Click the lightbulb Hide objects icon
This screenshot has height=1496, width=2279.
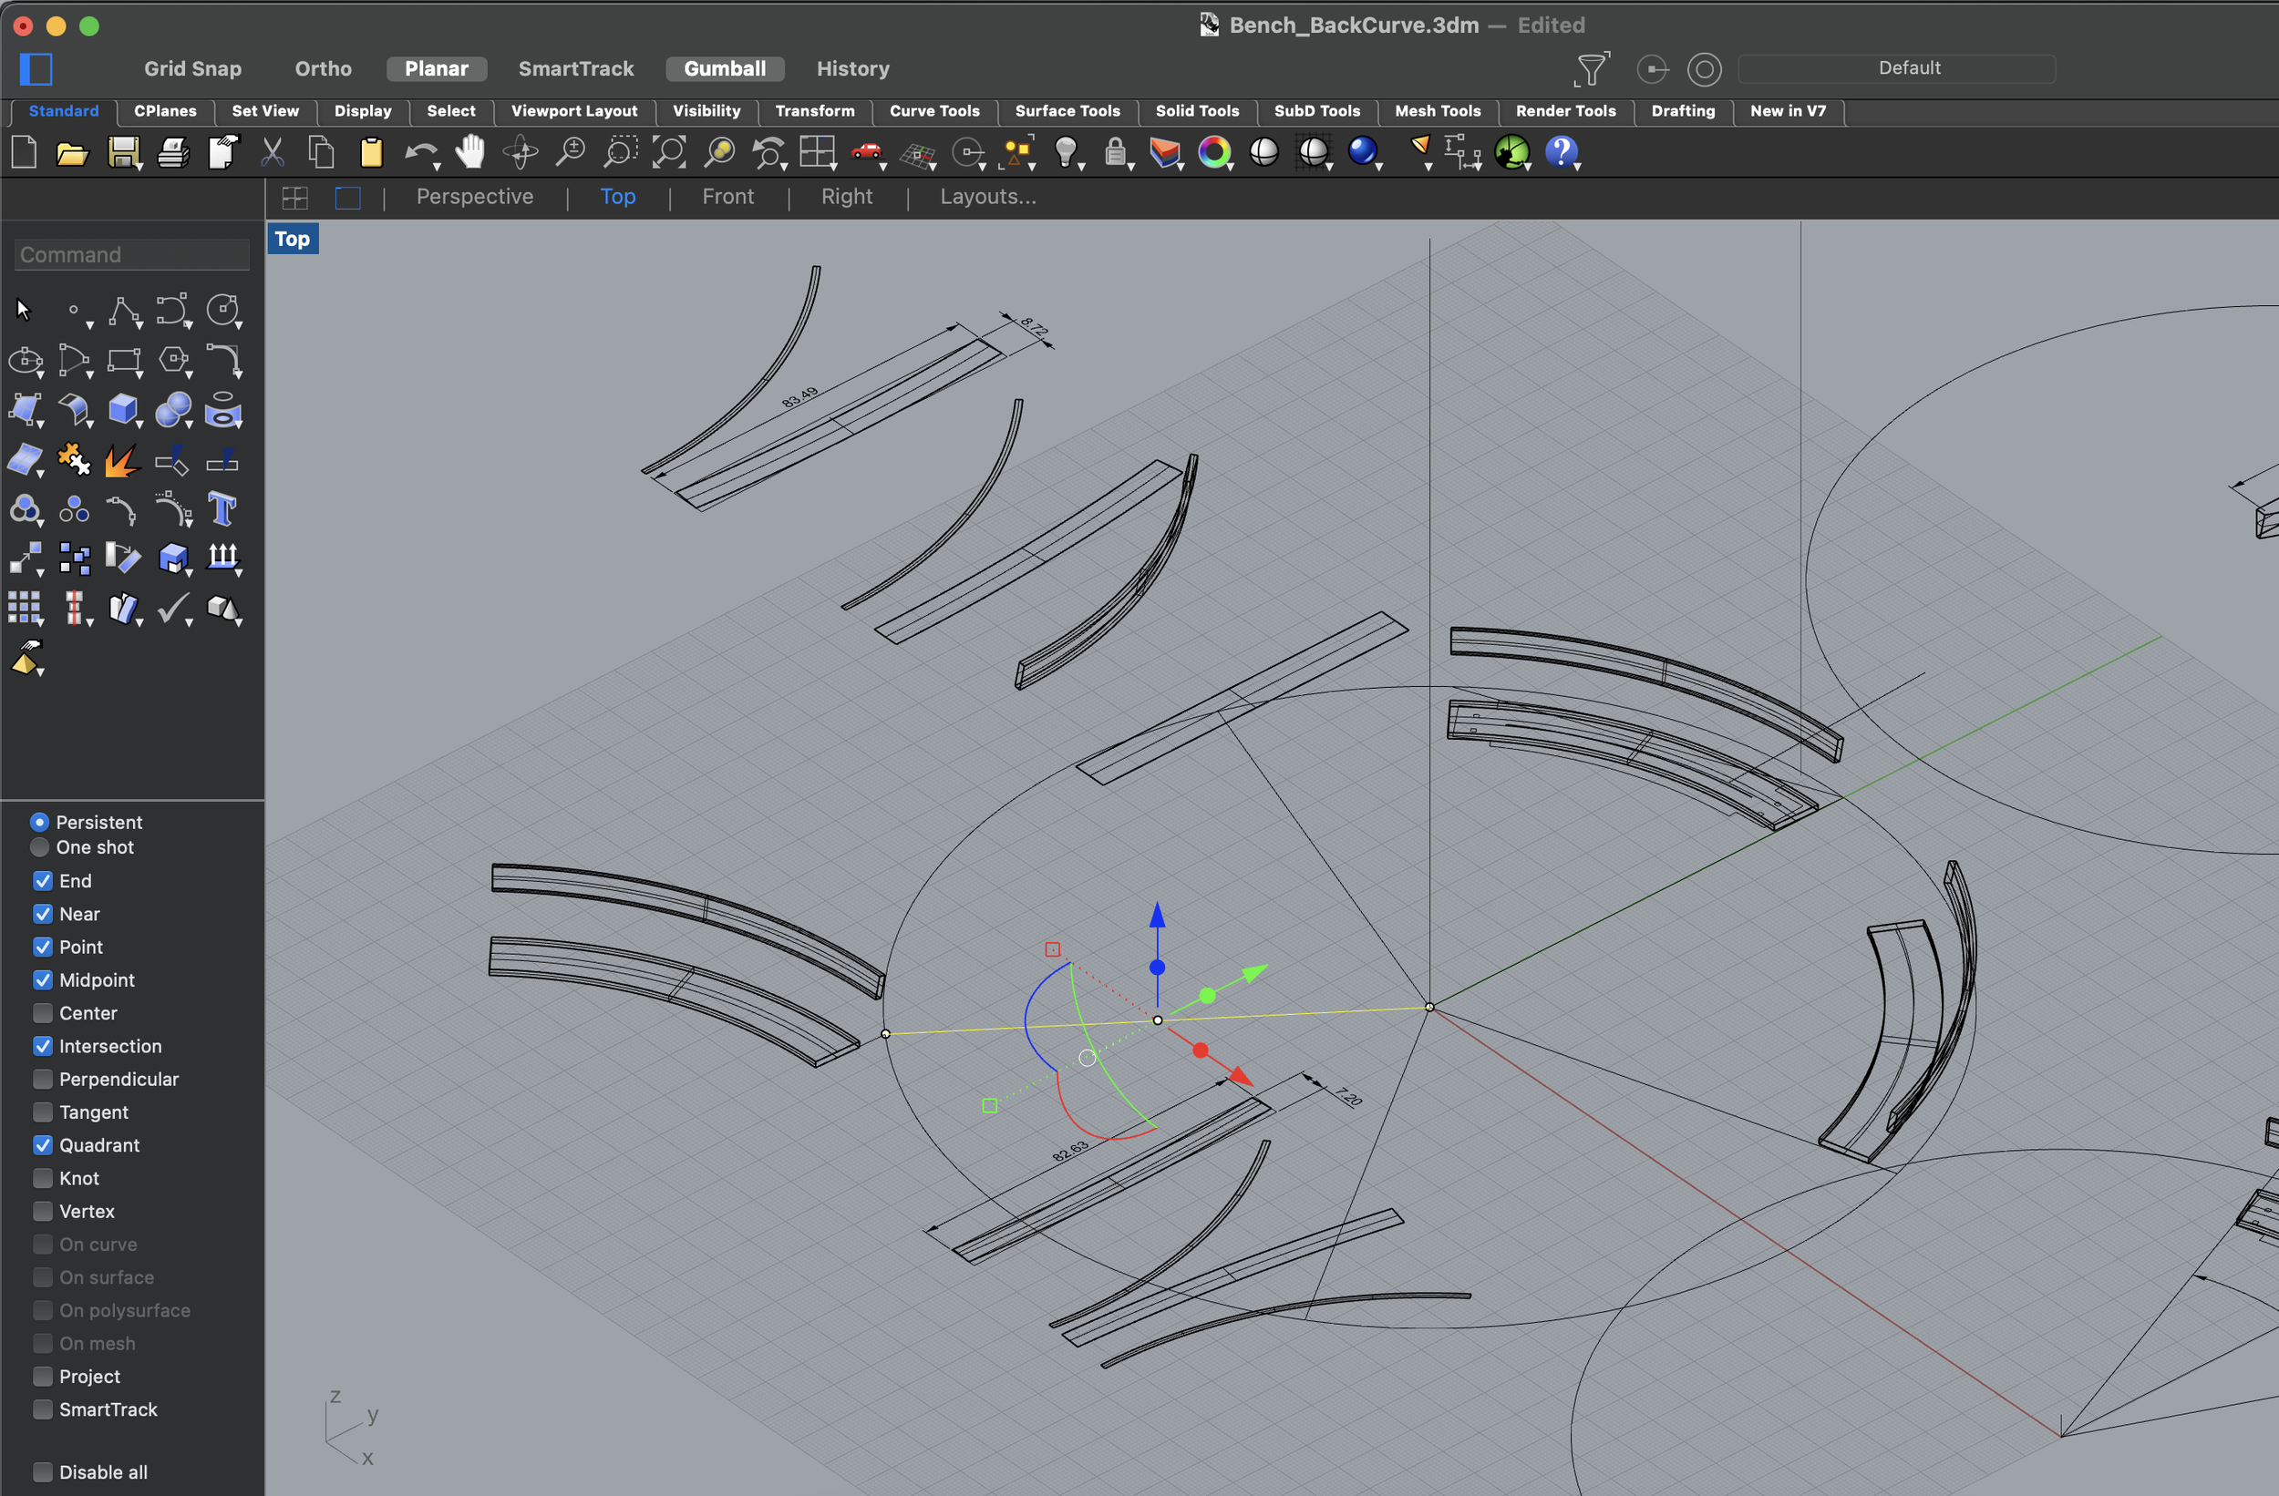click(x=1066, y=152)
